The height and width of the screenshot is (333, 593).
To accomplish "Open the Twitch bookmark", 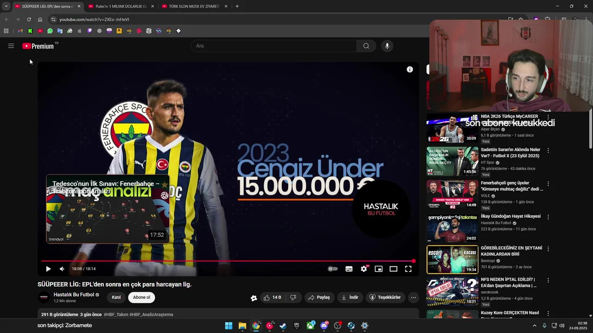I will (x=89, y=31).
